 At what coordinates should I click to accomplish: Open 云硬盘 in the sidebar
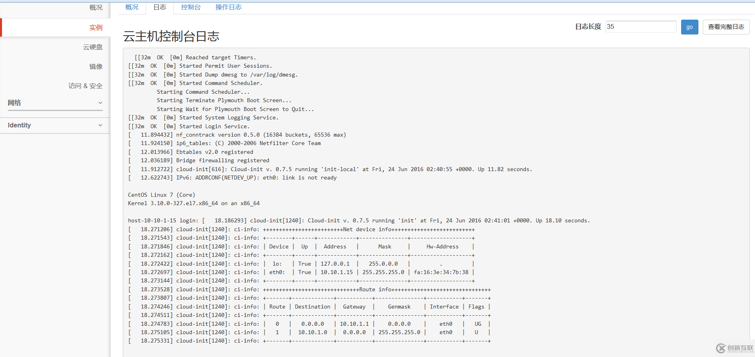(93, 47)
